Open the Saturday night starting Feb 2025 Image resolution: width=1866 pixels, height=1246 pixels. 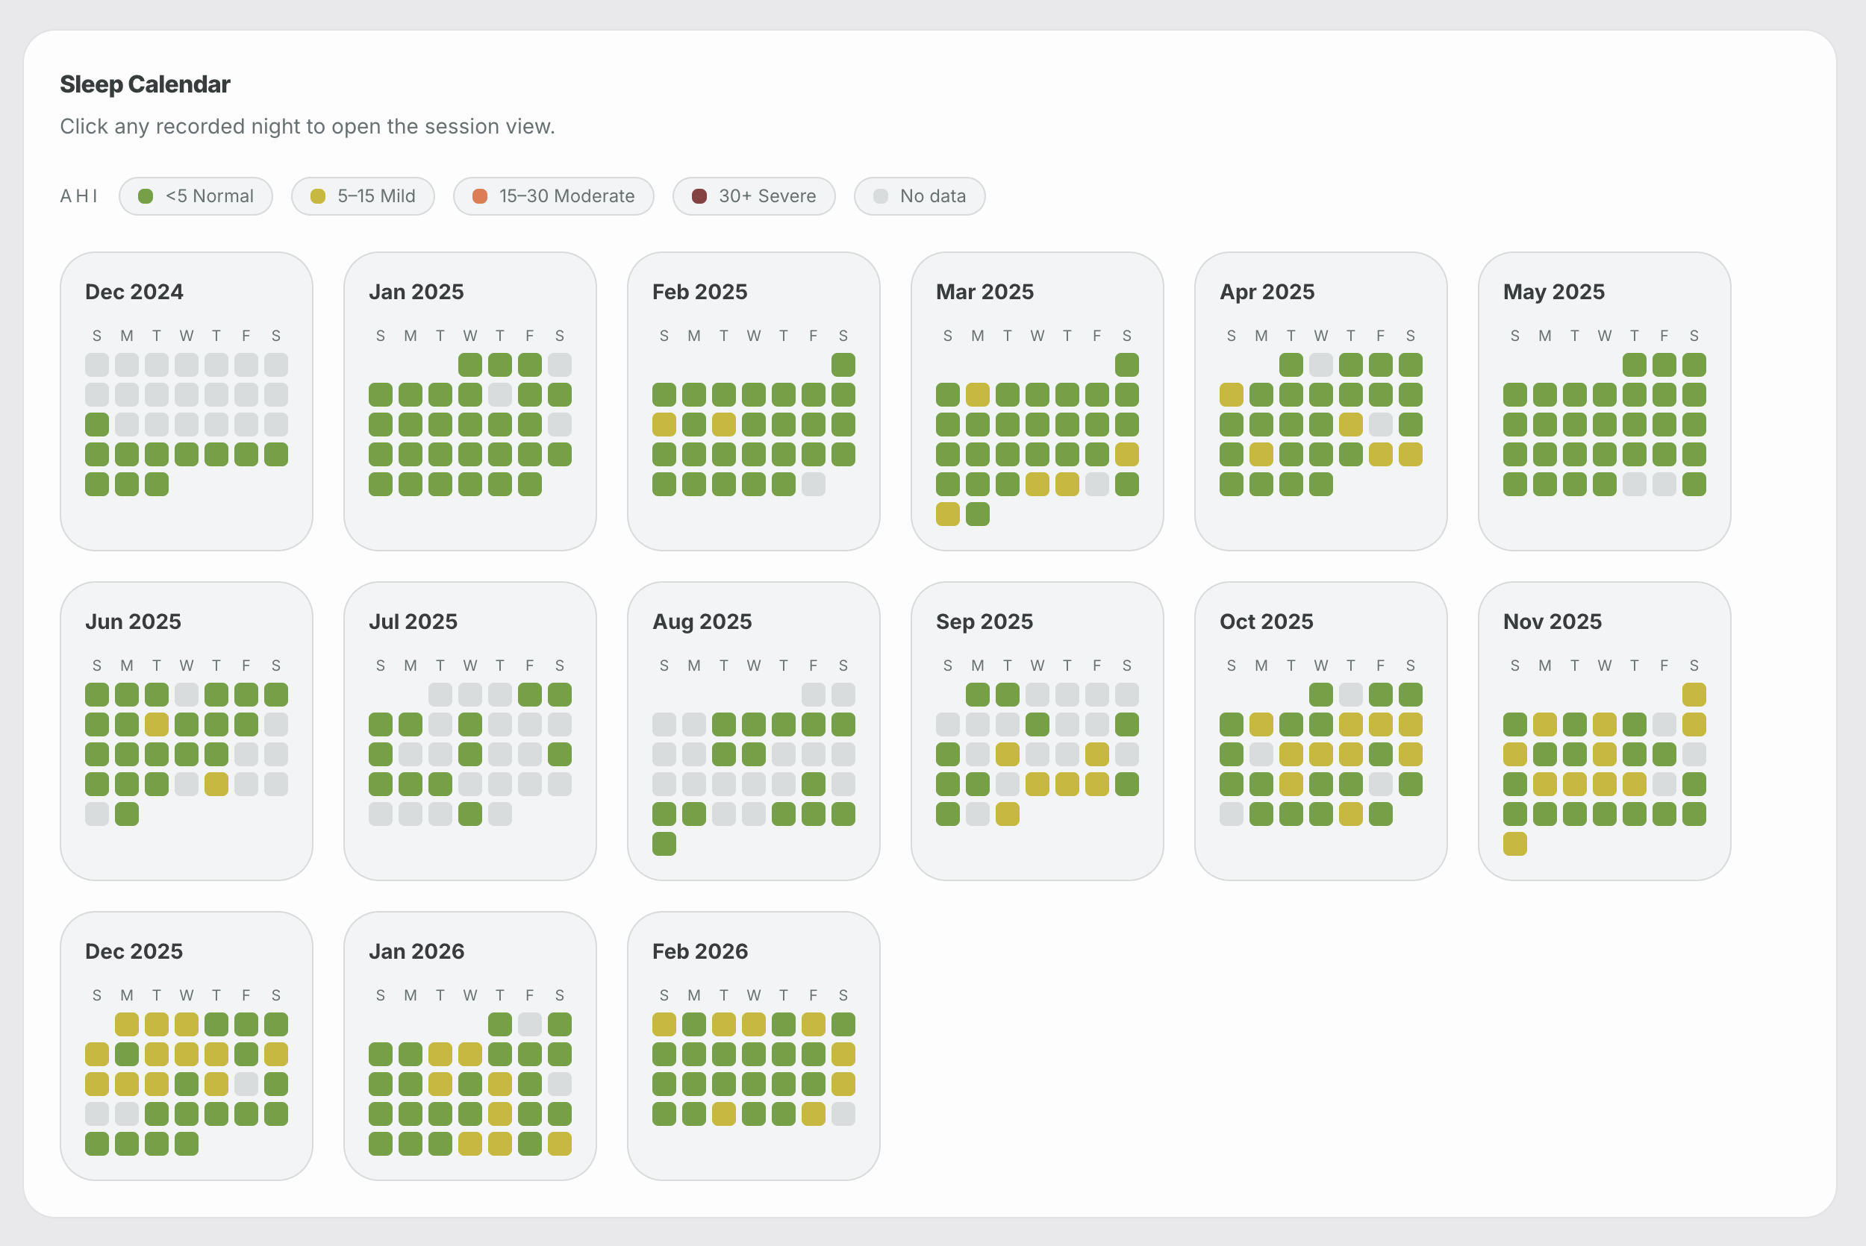844,365
